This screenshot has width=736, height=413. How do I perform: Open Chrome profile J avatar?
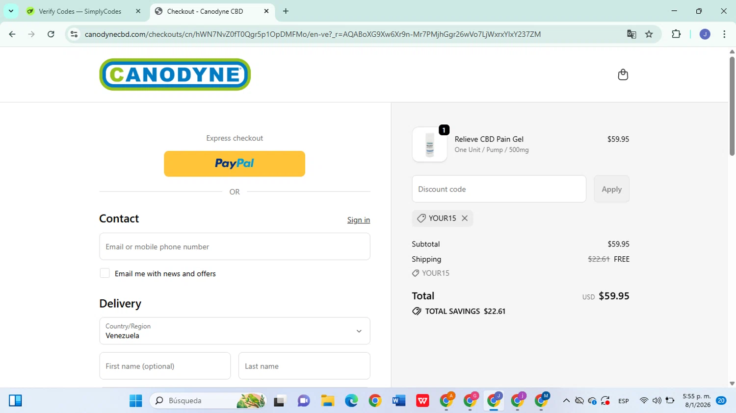(705, 34)
